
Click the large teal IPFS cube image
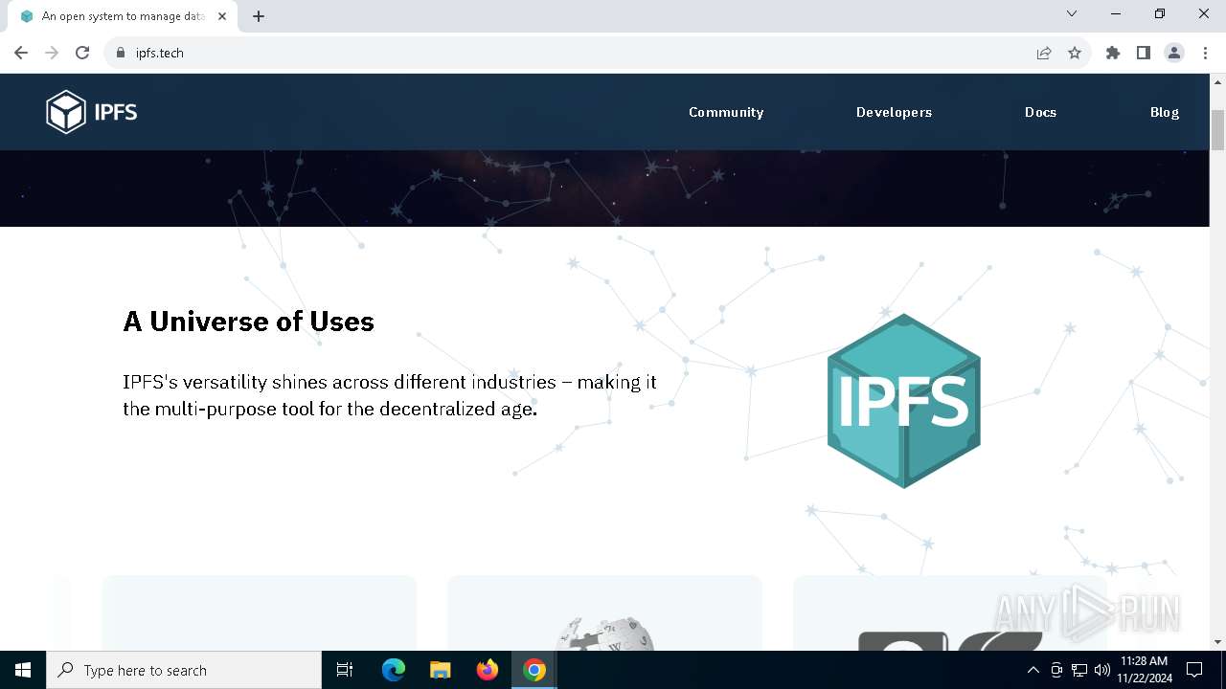[x=904, y=400]
